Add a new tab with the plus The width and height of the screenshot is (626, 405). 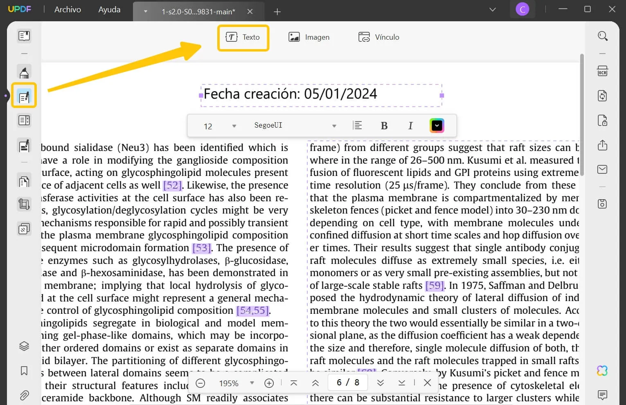(x=277, y=12)
